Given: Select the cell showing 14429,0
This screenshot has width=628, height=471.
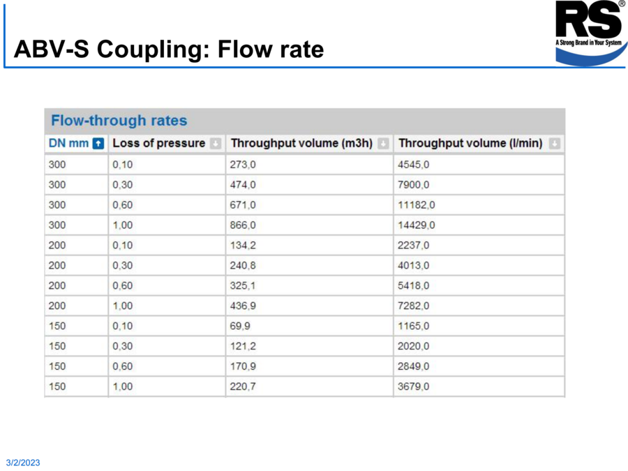Looking at the screenshot, I should [479, 225].
